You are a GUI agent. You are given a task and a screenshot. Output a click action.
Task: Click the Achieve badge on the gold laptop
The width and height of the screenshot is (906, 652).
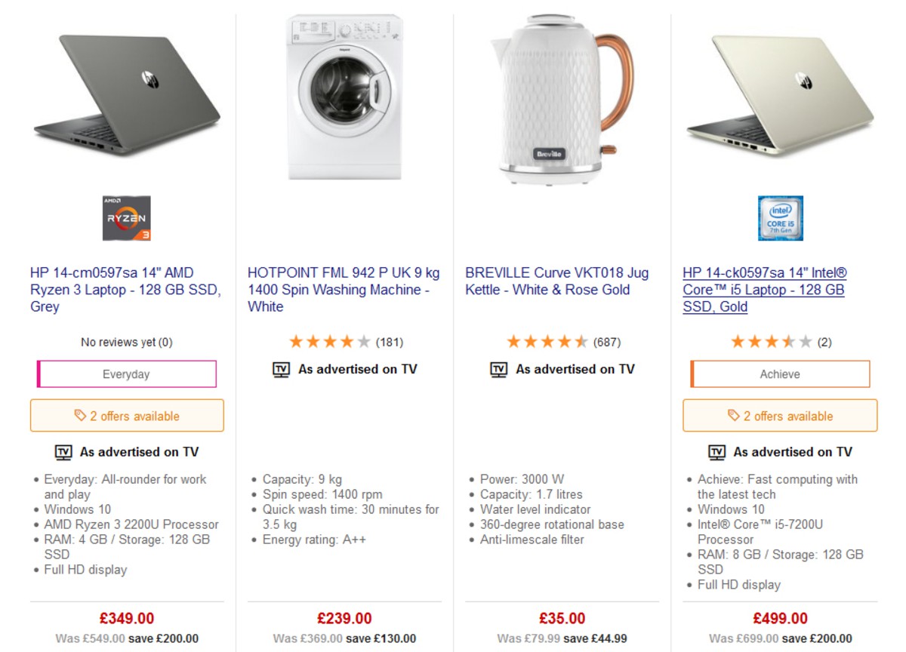pos(779,374)
